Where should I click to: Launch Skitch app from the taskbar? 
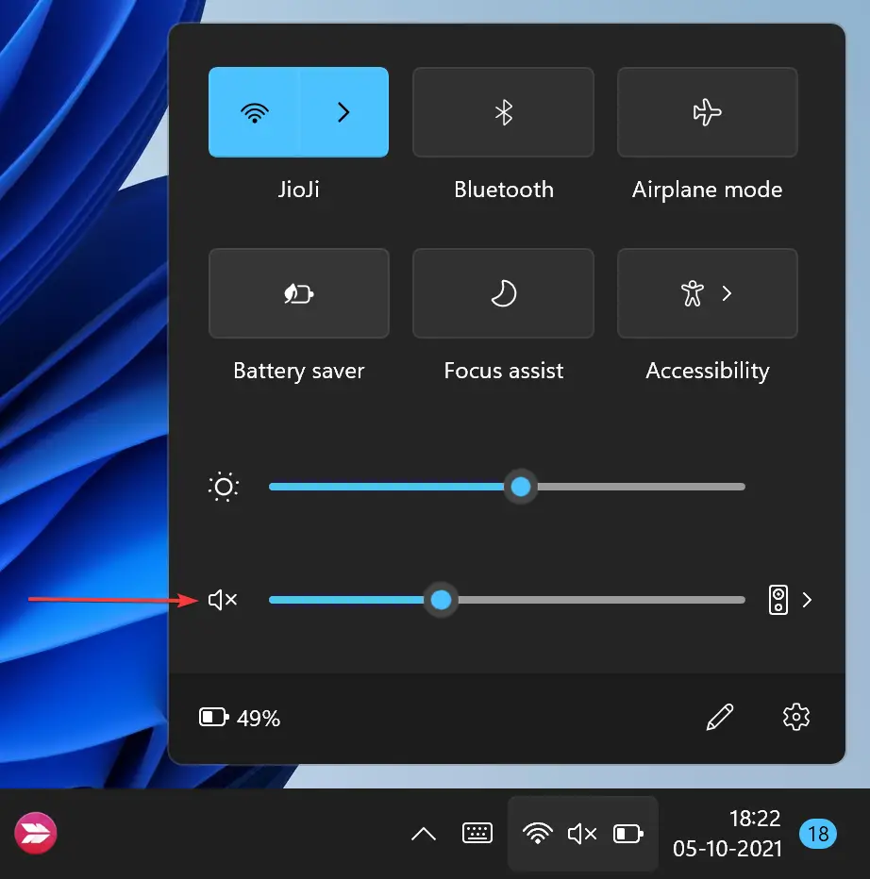[x=35, y=833]
